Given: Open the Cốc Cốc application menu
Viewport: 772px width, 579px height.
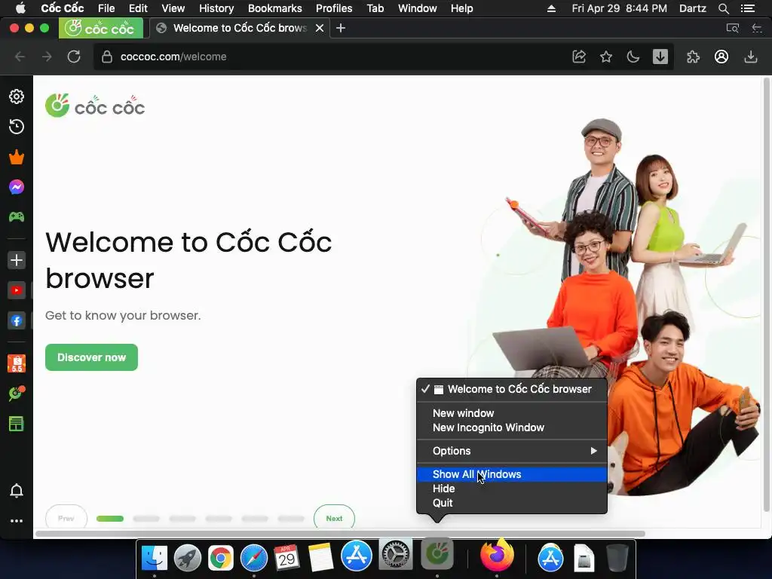Looking at the screenshot, I should 62,8.
